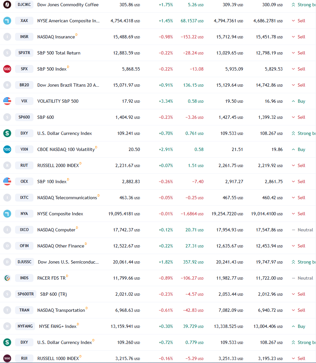Open RUSSELL 1000 INDEX link
Viewport: 316px width, 363px height.
[x=58, y=359]
